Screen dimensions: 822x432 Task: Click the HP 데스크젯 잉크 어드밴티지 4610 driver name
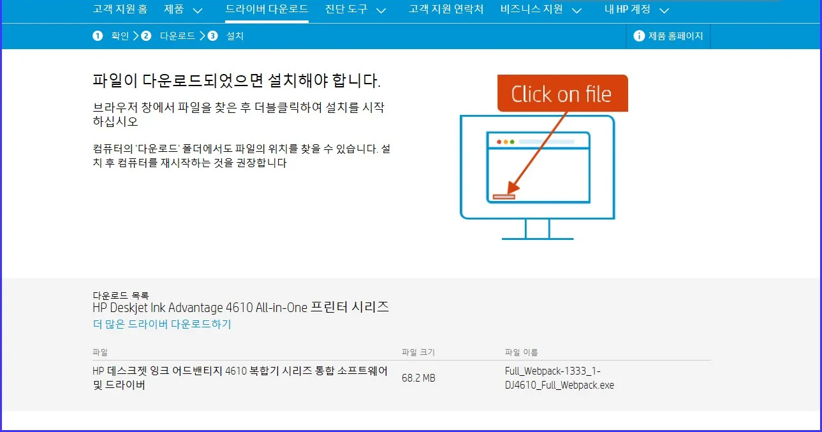[240, 378]
